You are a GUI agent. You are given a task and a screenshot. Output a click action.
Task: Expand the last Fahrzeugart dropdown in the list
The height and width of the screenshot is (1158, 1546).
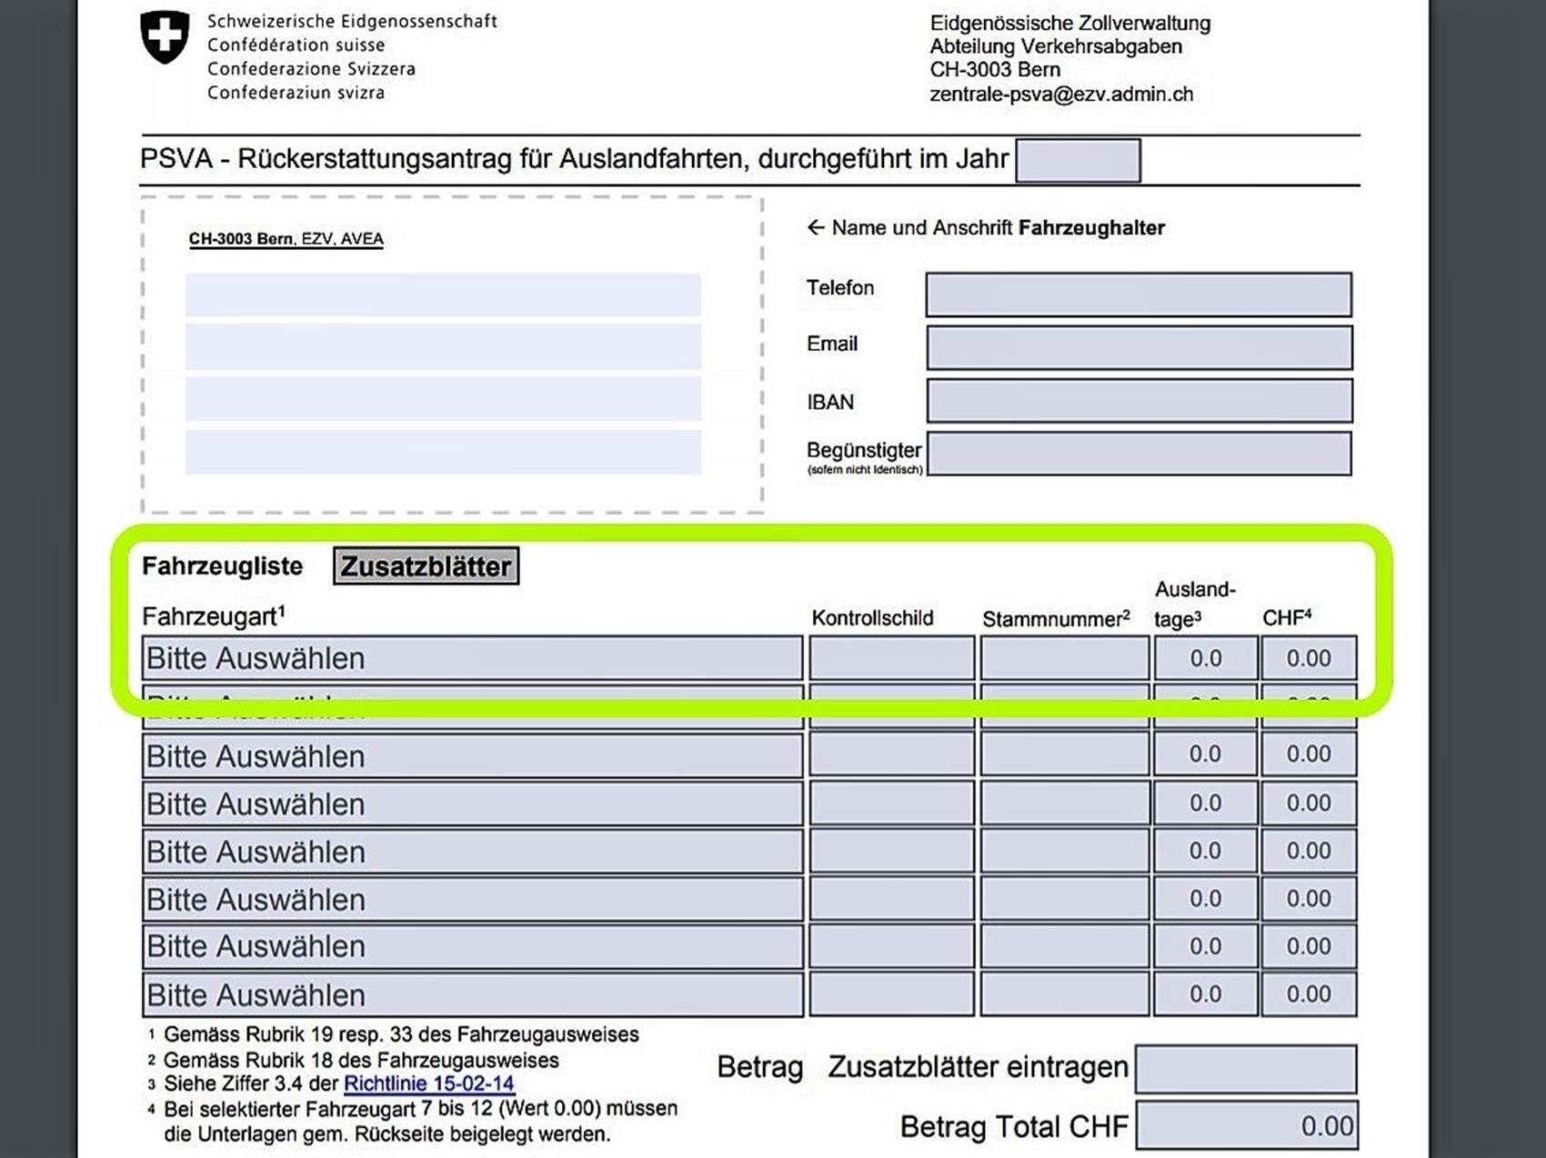pos(471,994)
